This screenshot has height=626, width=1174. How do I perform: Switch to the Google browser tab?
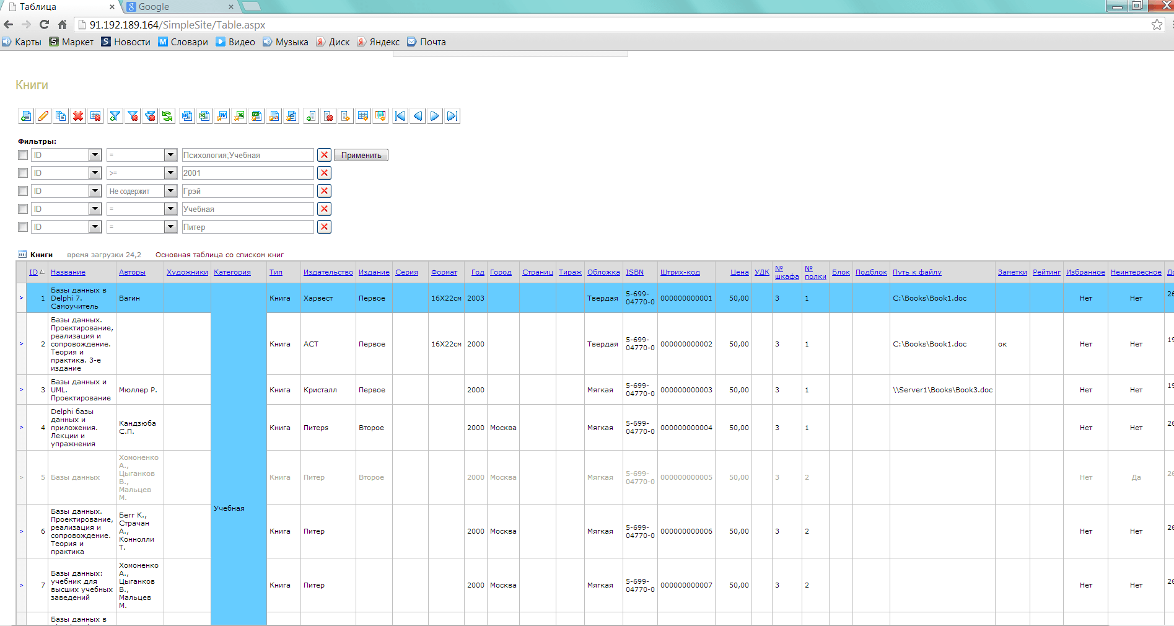(180, 7)
